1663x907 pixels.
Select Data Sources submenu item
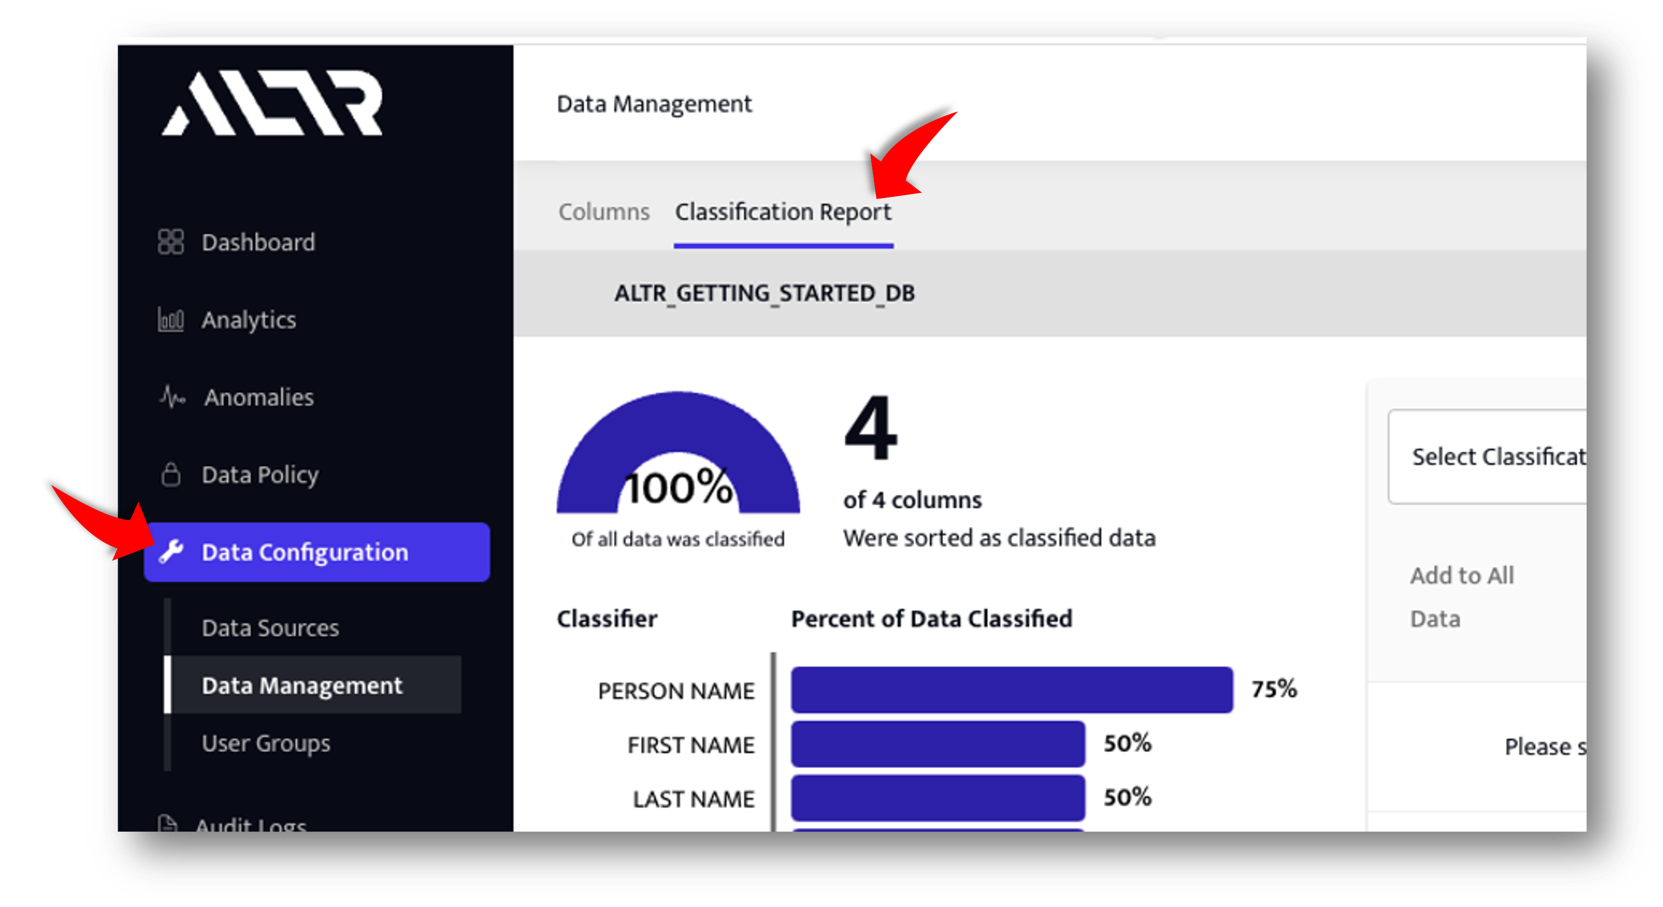(270, 628)
